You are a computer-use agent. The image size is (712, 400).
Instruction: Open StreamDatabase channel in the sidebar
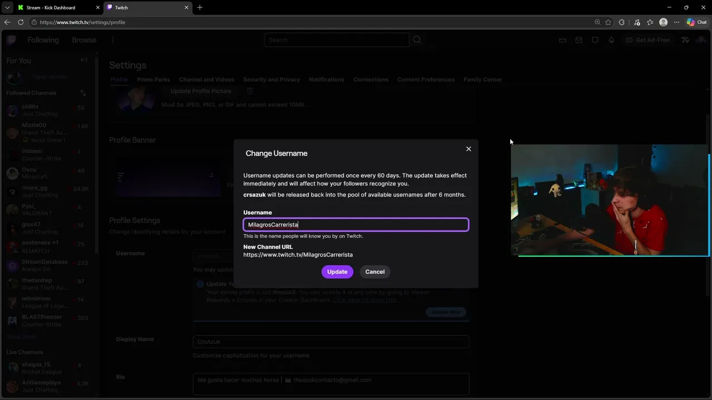[x=48, y=266]
